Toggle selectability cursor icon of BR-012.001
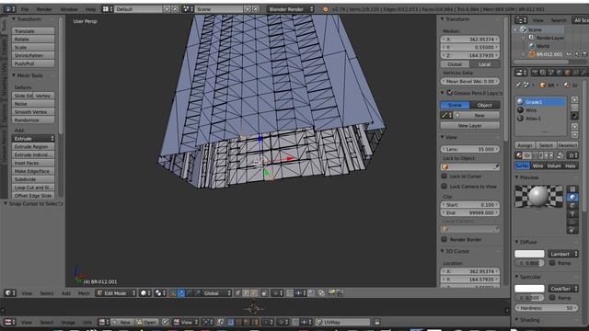Image resolution: width=589 pixels, height=331 pixels. tap(577, 54)
